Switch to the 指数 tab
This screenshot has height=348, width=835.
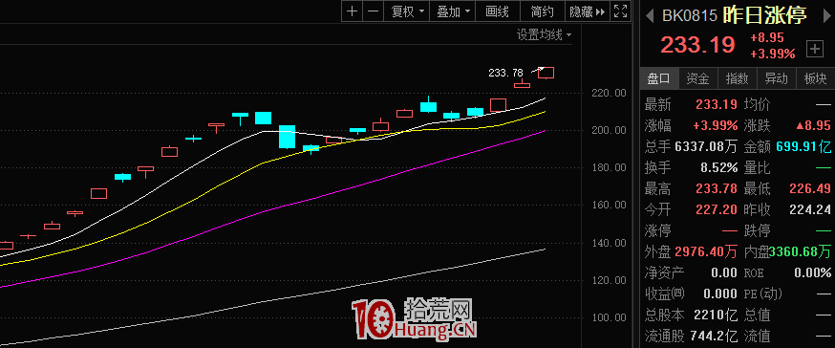(x=737, y=78)
